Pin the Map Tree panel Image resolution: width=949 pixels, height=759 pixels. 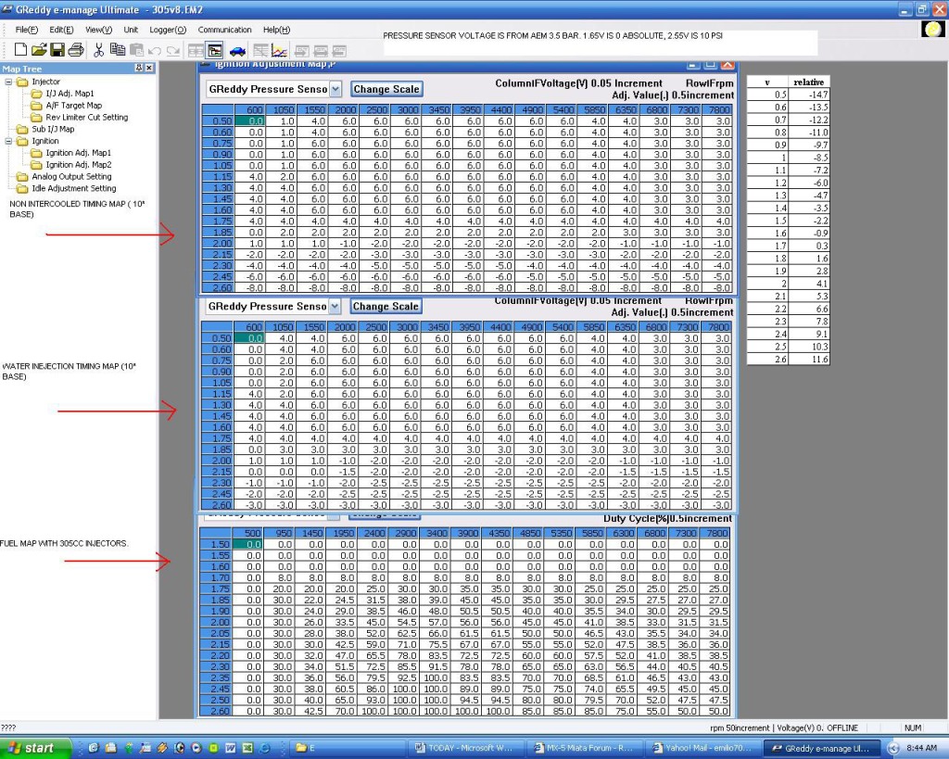coord(138,69)
